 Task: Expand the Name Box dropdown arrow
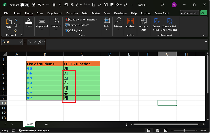[20, 42]
